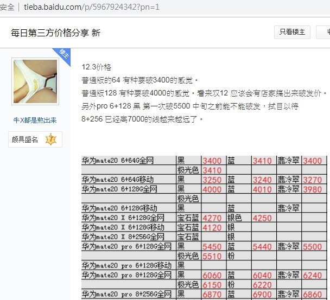Click the price 3270 in the table
The height and width of the screenshot is (300, 330).
click(x=313, y=180)
